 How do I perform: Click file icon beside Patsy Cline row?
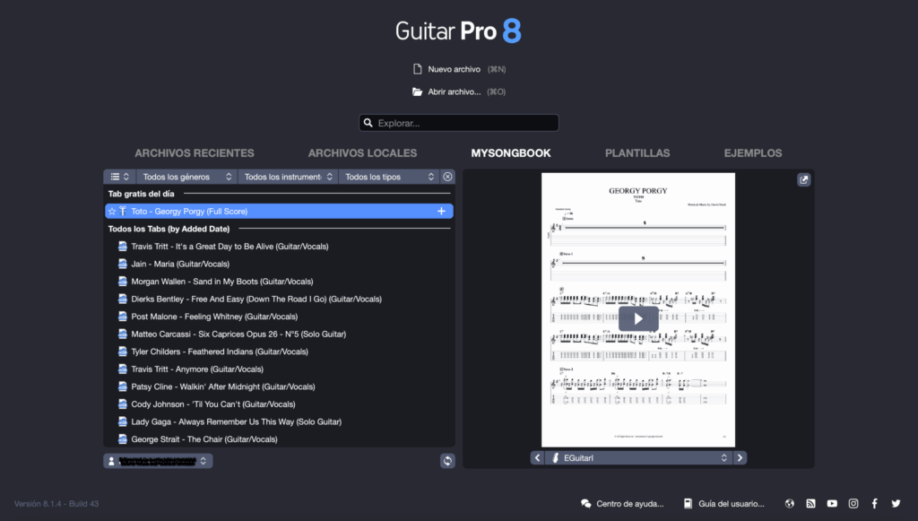click(122, 387)
